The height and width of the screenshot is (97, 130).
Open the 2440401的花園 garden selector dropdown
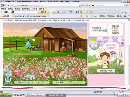(x=99, y=31)
